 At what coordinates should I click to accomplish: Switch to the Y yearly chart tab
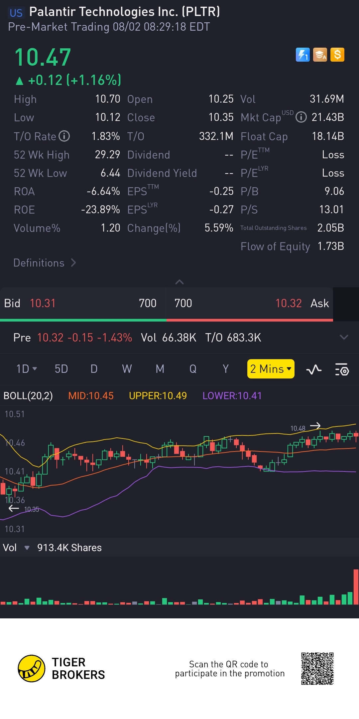(x=226, y=369)
